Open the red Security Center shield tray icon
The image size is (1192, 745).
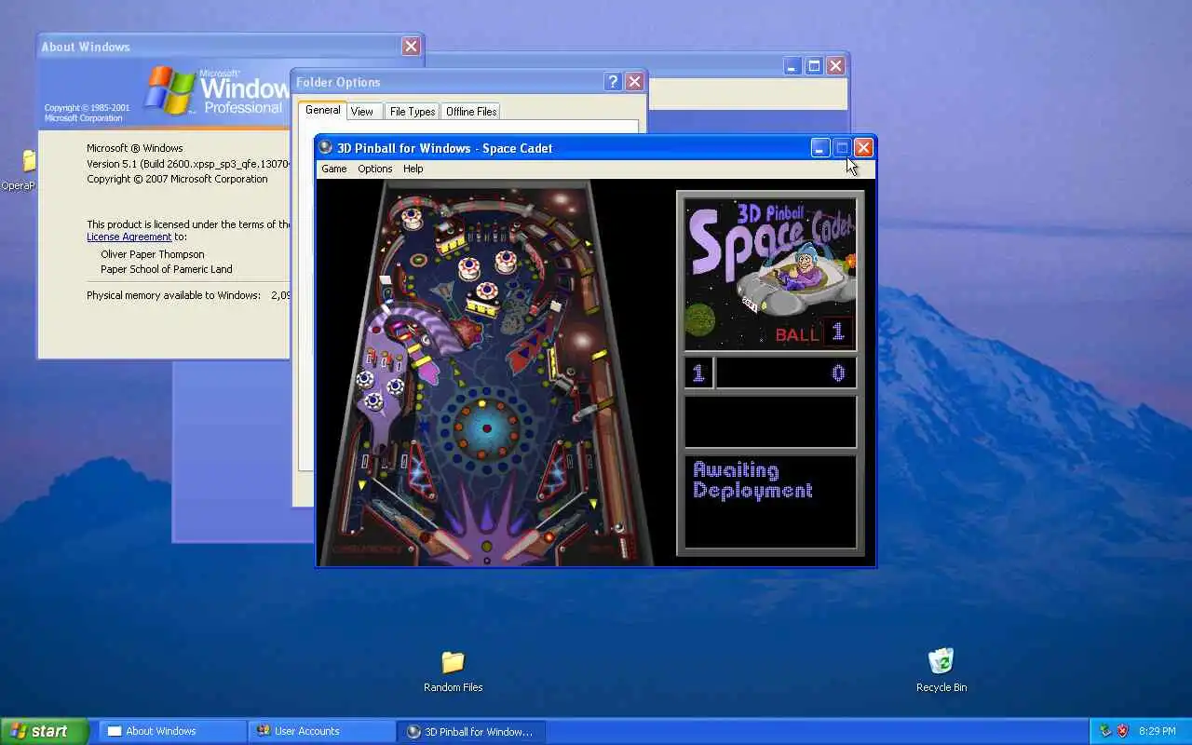click(1122, 731)
